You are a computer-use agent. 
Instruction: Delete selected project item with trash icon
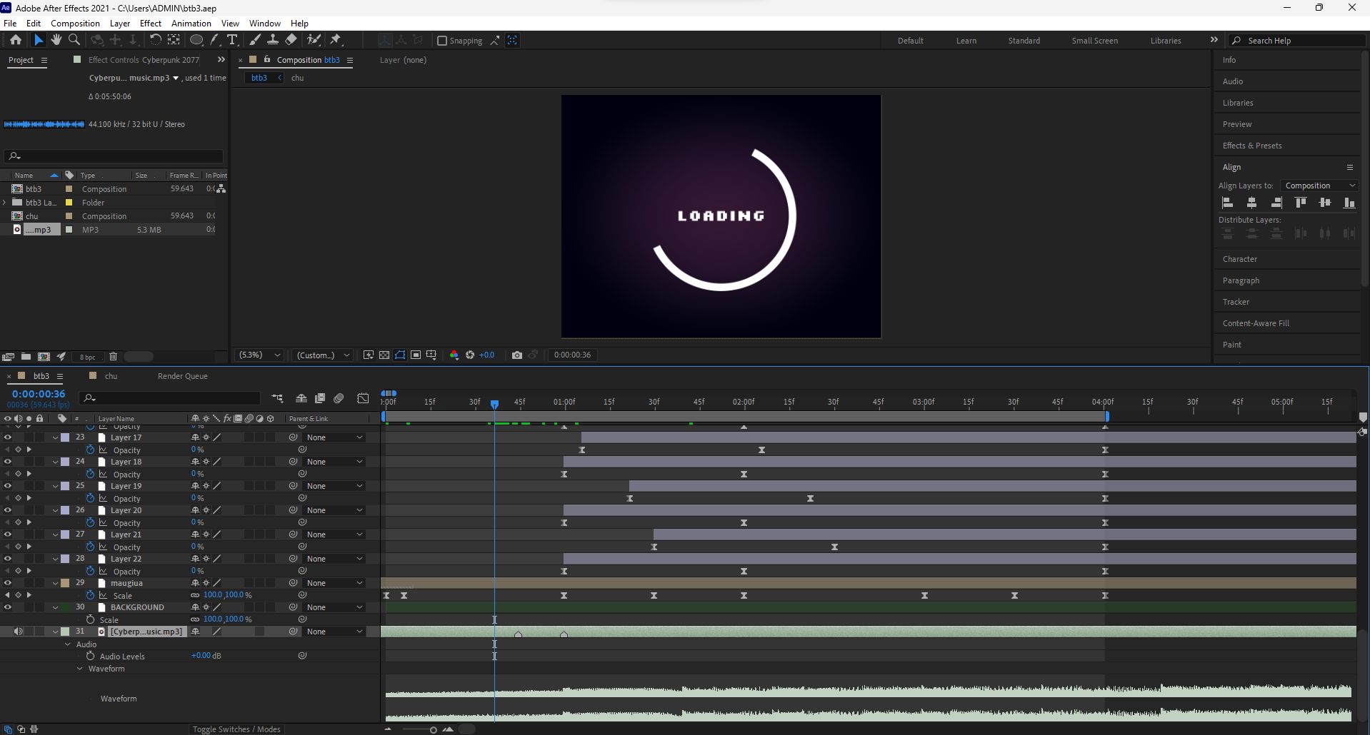point(113,357)
